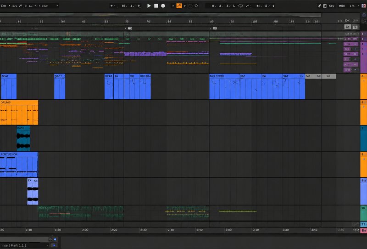
Task: Click the avatar icon at top right corner
Action: coord(363,6)
